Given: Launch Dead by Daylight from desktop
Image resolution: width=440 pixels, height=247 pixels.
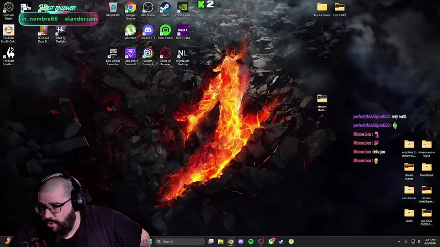Looking at the screenshot, I should (x=61, y=34).
